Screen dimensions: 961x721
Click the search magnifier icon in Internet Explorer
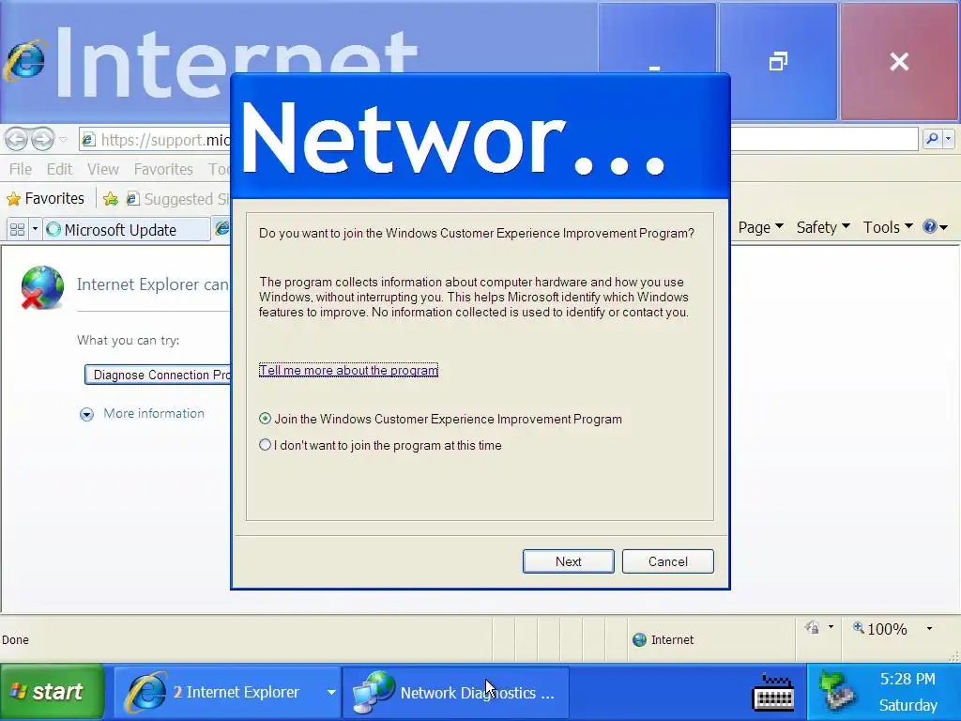932,139
